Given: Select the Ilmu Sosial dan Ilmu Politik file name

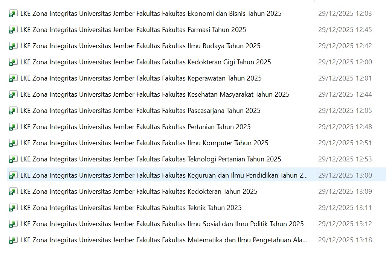Looking at the screenshot, I should [162, 224].
